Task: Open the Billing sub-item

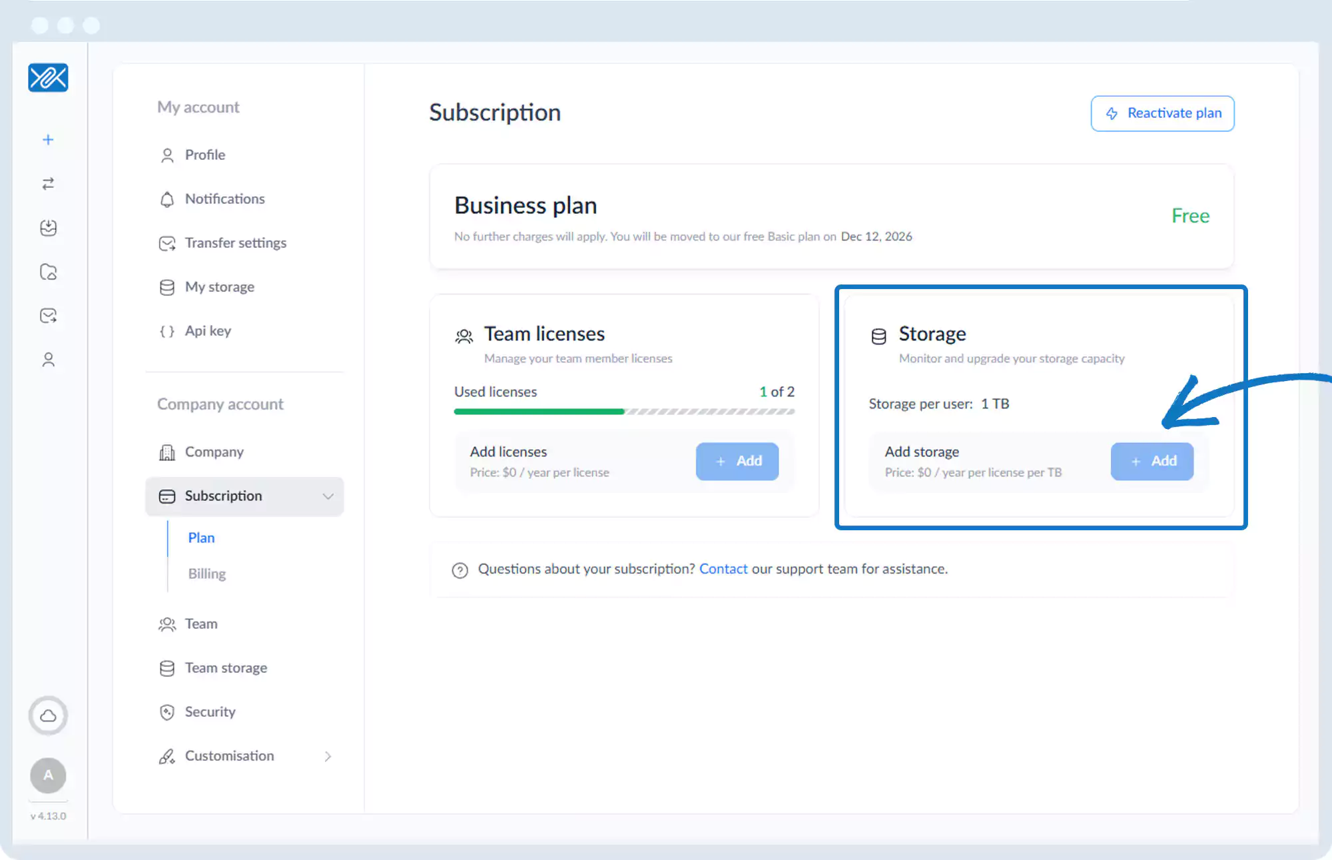Action: [x=206, y=574]
